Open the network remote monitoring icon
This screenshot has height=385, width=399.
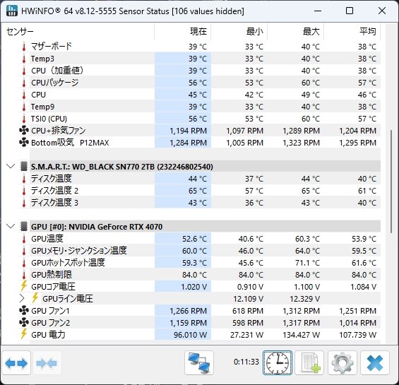199,363
